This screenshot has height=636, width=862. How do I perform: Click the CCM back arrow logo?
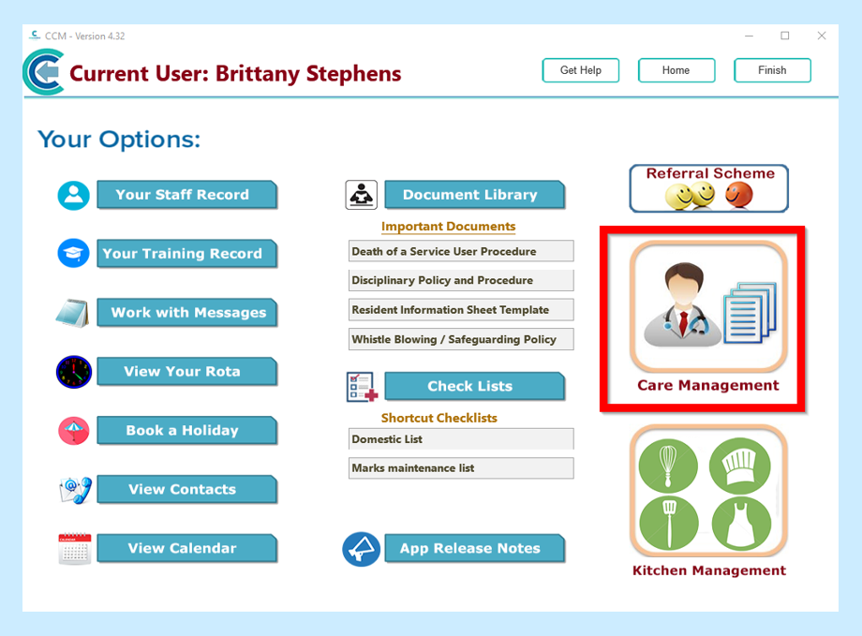pyautogui.click(x=43, y=73)
